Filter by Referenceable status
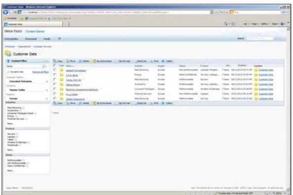Image resolution: width=293 pixels, height=195 pixels. [x=14, y=161]
